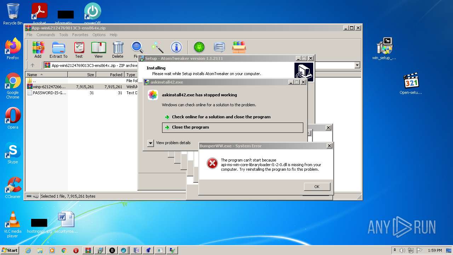Viewport: 453px width, 255px height.
Task: Click the media player taskbar icon
Action: click(x=52, y=250)
